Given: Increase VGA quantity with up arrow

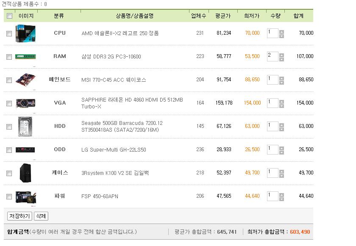Looking at the screenshot, I should (281, 102).
